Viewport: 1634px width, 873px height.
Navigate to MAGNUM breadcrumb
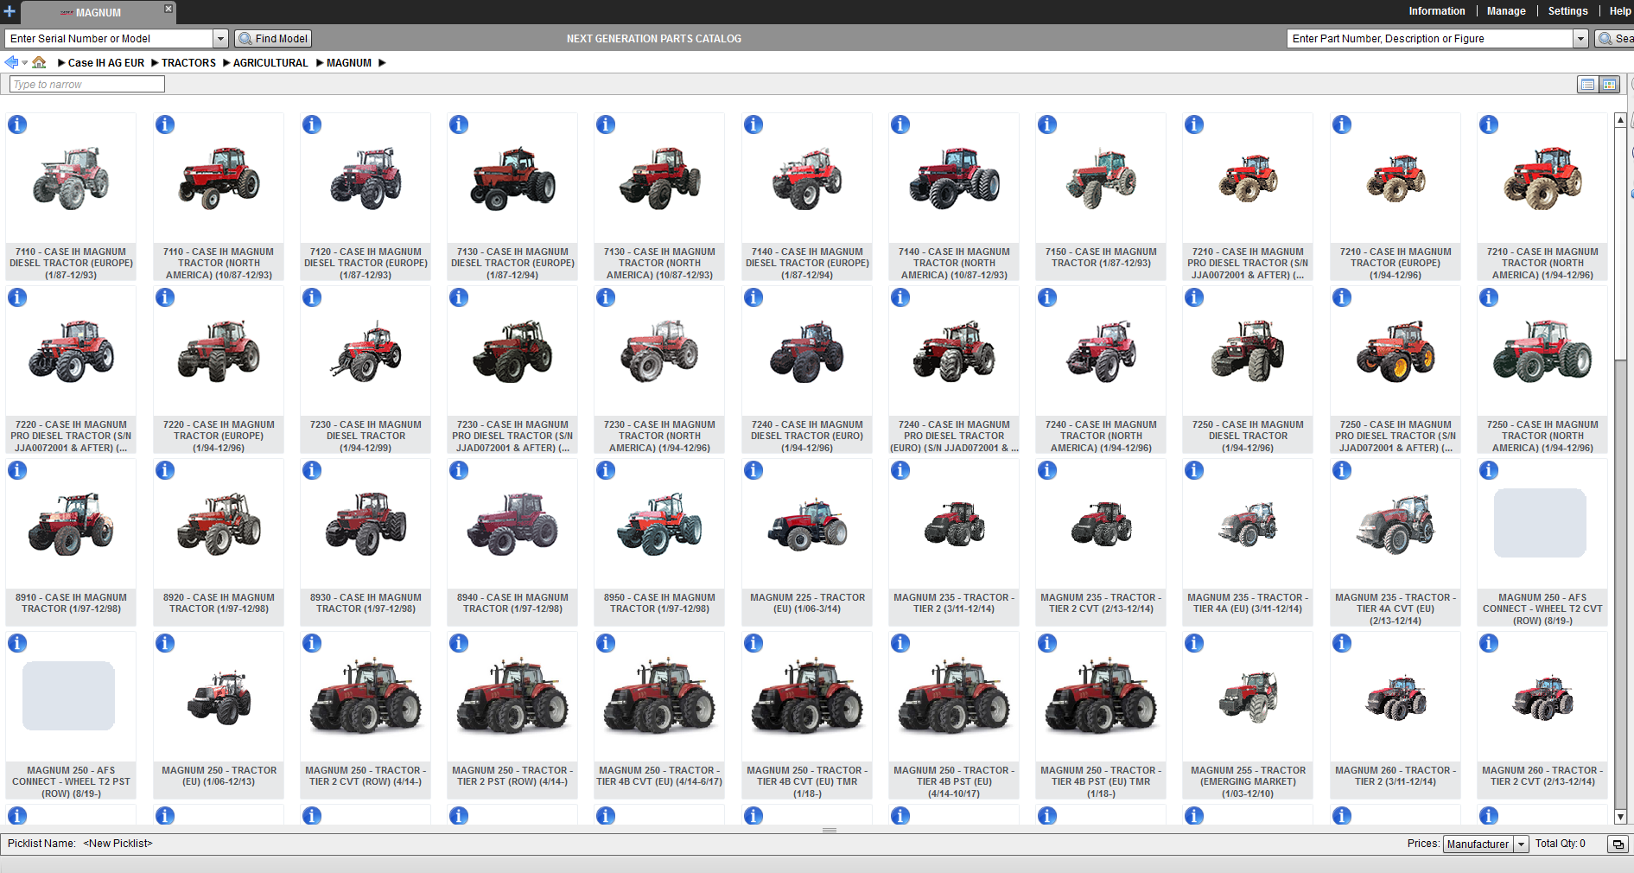(x=349, y=63)
